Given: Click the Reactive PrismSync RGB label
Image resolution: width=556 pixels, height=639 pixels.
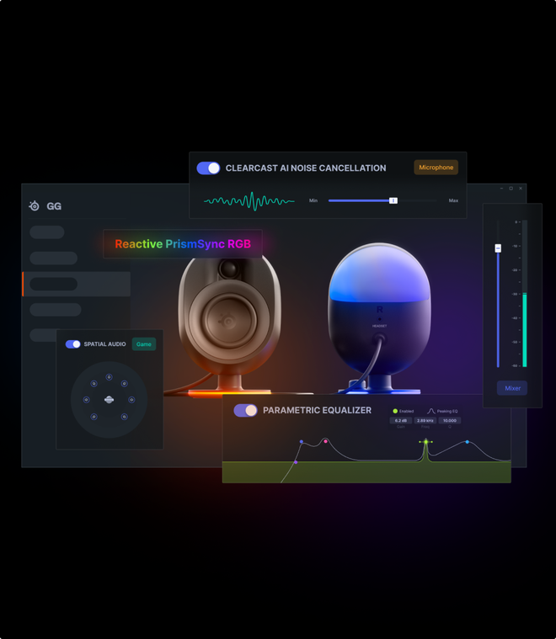Looking at the screenshot, I should [x=183, y=243].
